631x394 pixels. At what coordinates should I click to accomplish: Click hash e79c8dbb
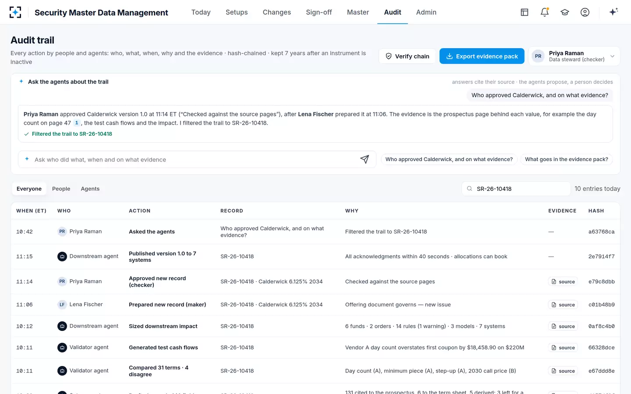tap(601, 281)
